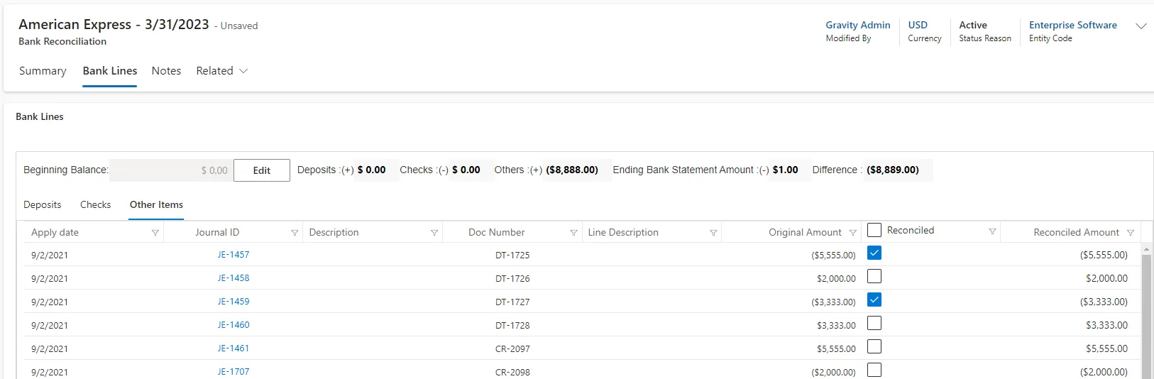1154x379 pixels.
Task: Select the DT-1725 doc number cell
Action: [512, 255]
